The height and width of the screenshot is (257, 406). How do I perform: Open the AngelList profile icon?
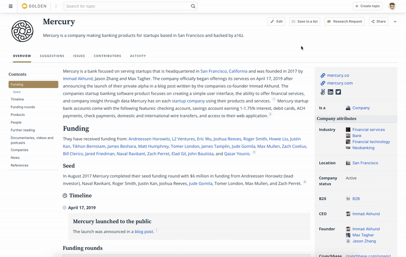tap(323, 92)
